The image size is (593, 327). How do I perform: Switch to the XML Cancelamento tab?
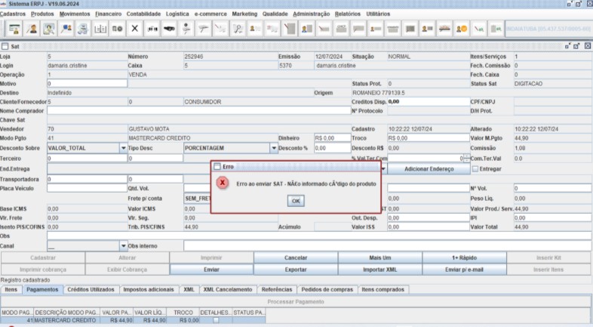pos(228,289)
